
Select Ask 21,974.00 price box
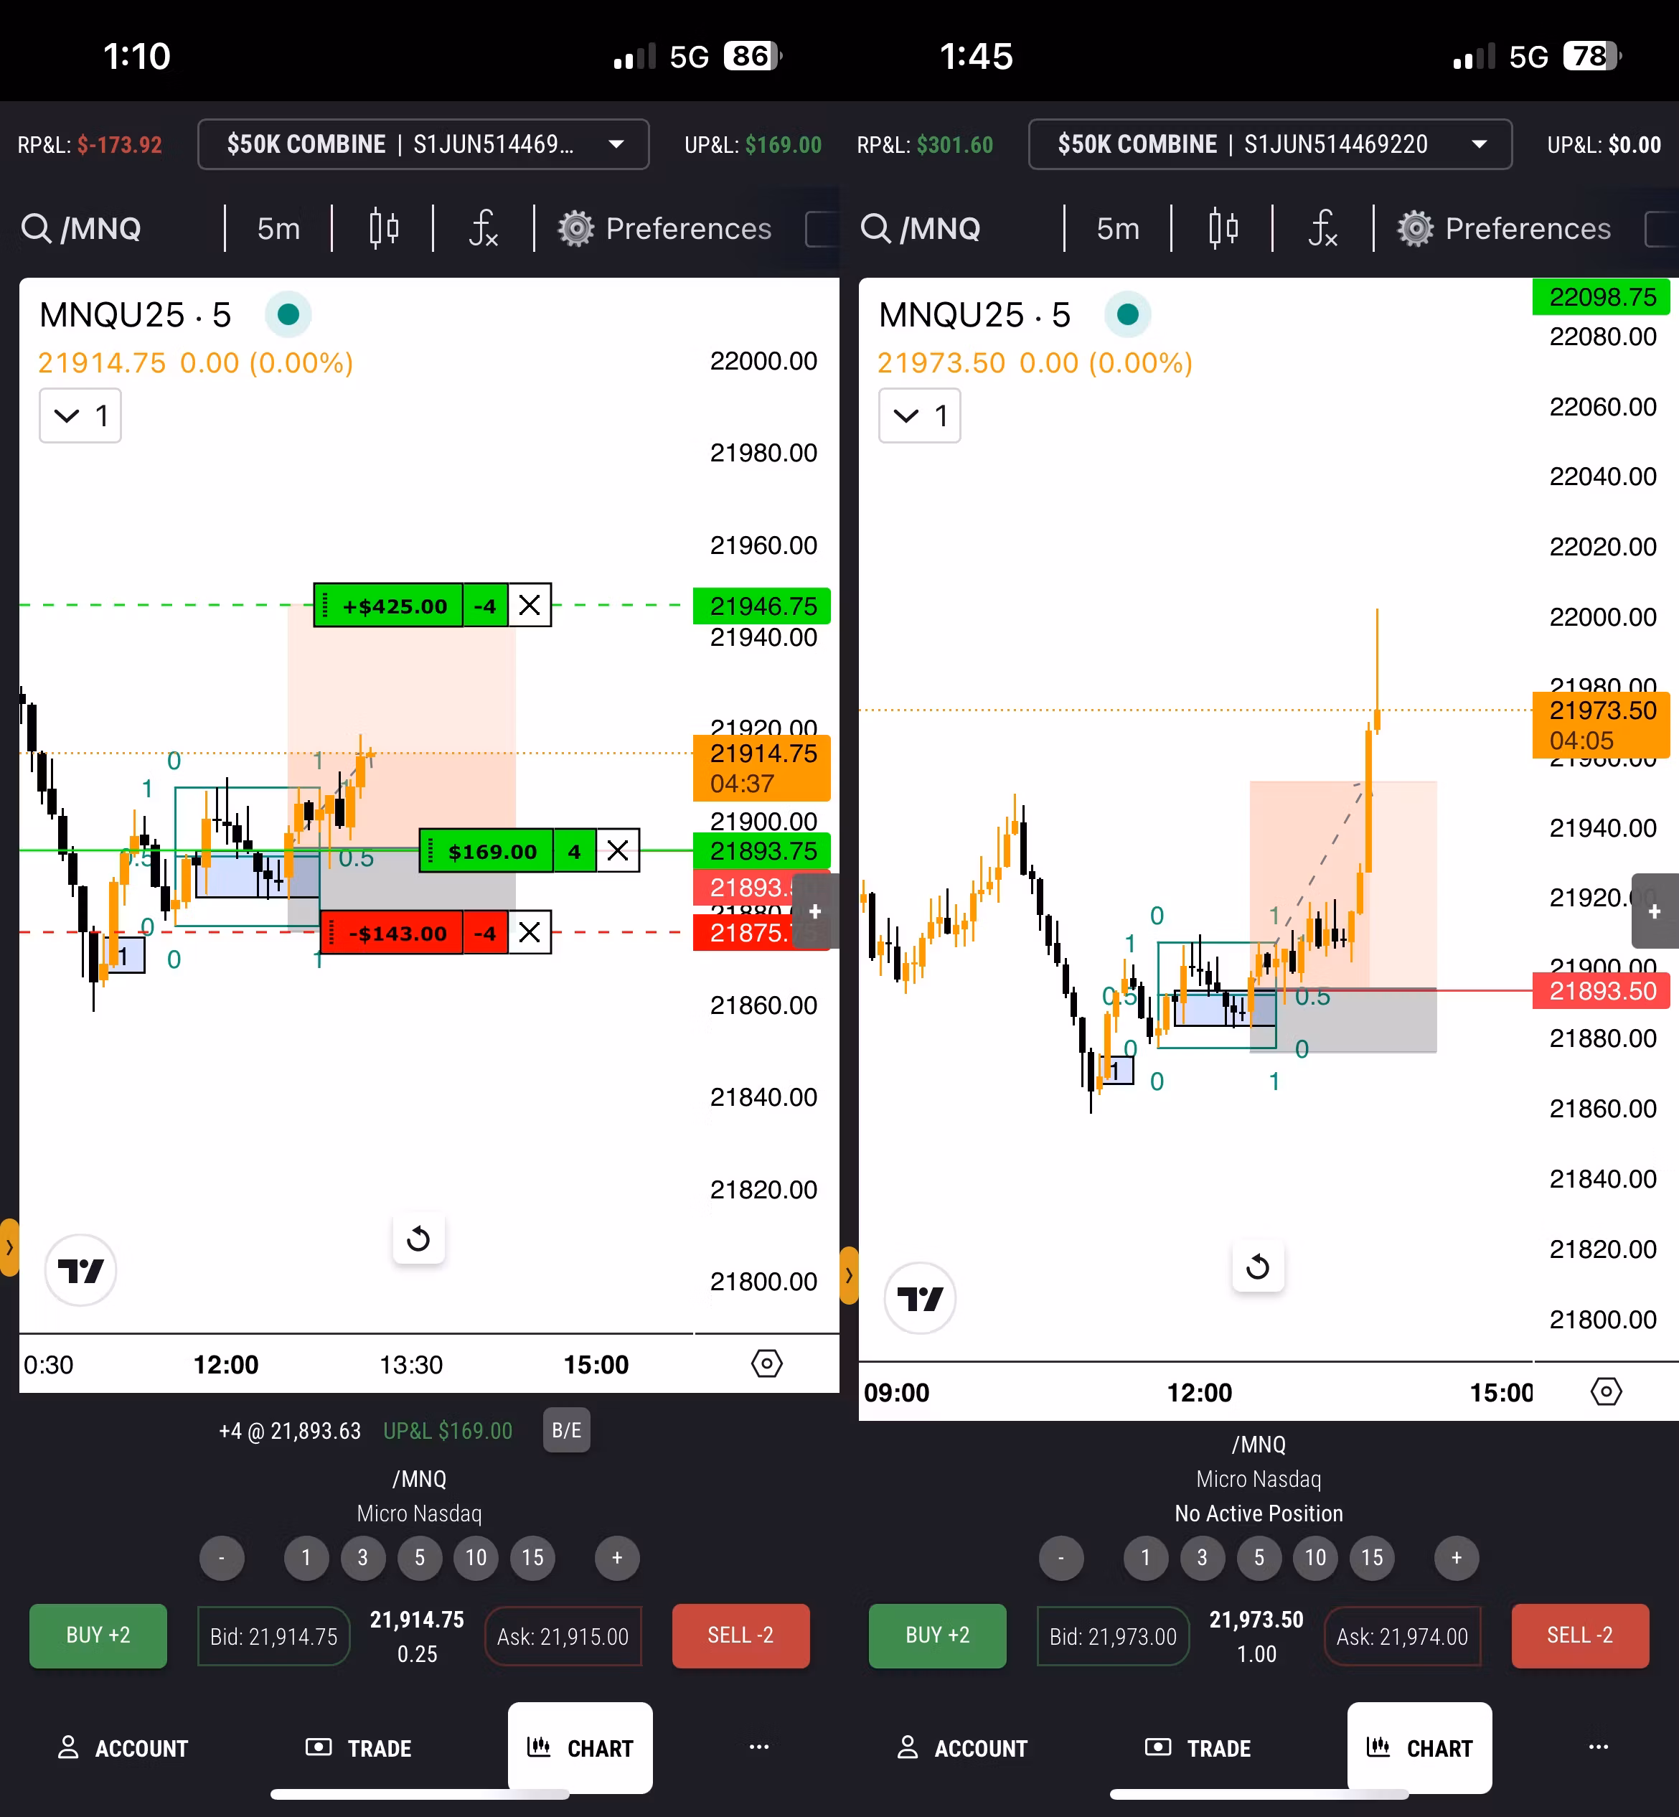(x=1403, y=1636)
